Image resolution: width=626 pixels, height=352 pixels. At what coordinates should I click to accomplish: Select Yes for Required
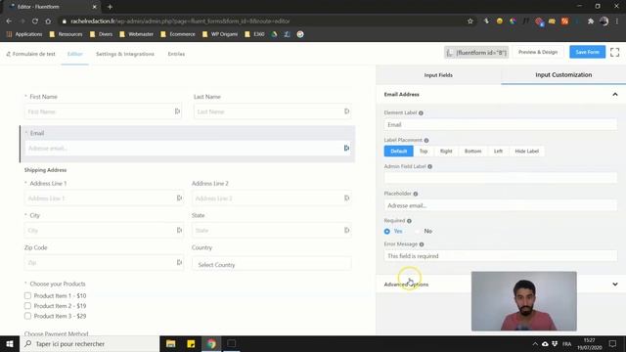[x=387, y=231]
